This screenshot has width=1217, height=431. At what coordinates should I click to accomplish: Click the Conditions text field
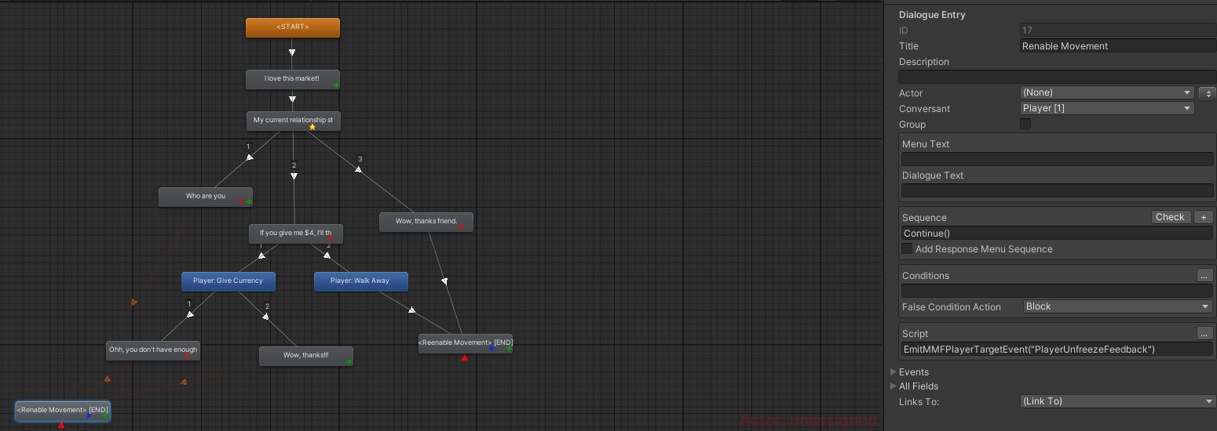tap(1057, 292)
